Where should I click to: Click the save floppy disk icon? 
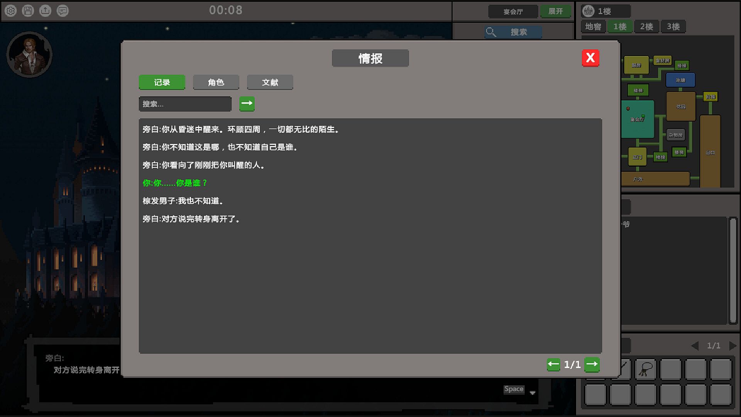click(x=28, y=11)
